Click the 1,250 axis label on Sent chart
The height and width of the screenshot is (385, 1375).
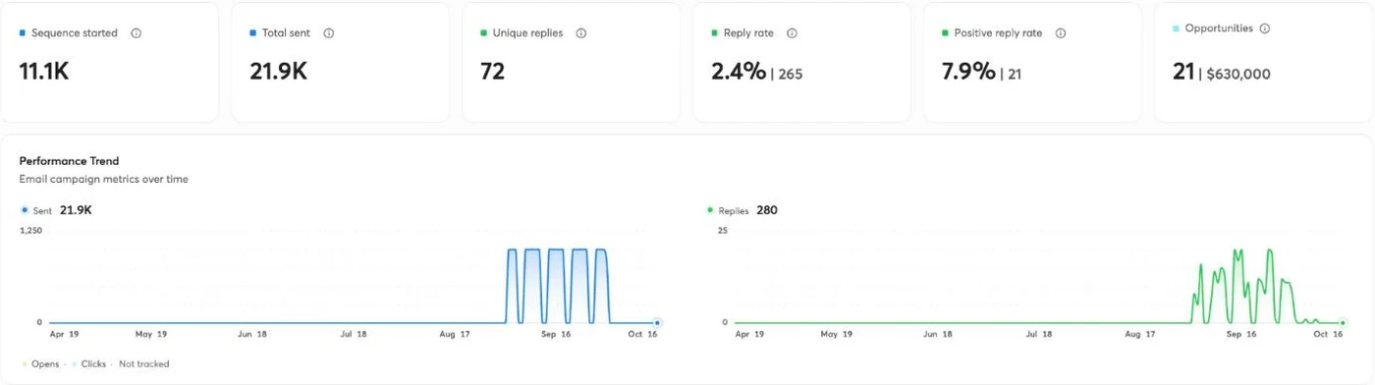pos(30,230)
